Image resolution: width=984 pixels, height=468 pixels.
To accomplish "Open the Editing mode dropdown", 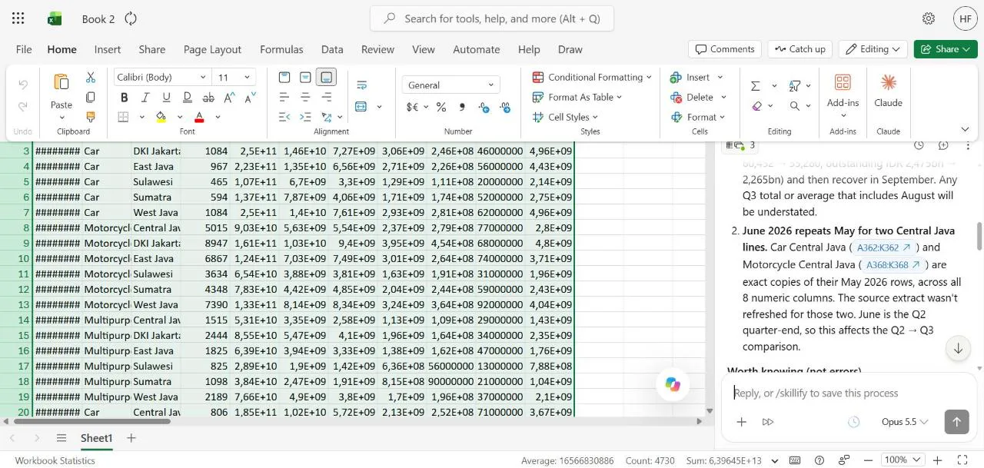I will click(x=873, y=49).
